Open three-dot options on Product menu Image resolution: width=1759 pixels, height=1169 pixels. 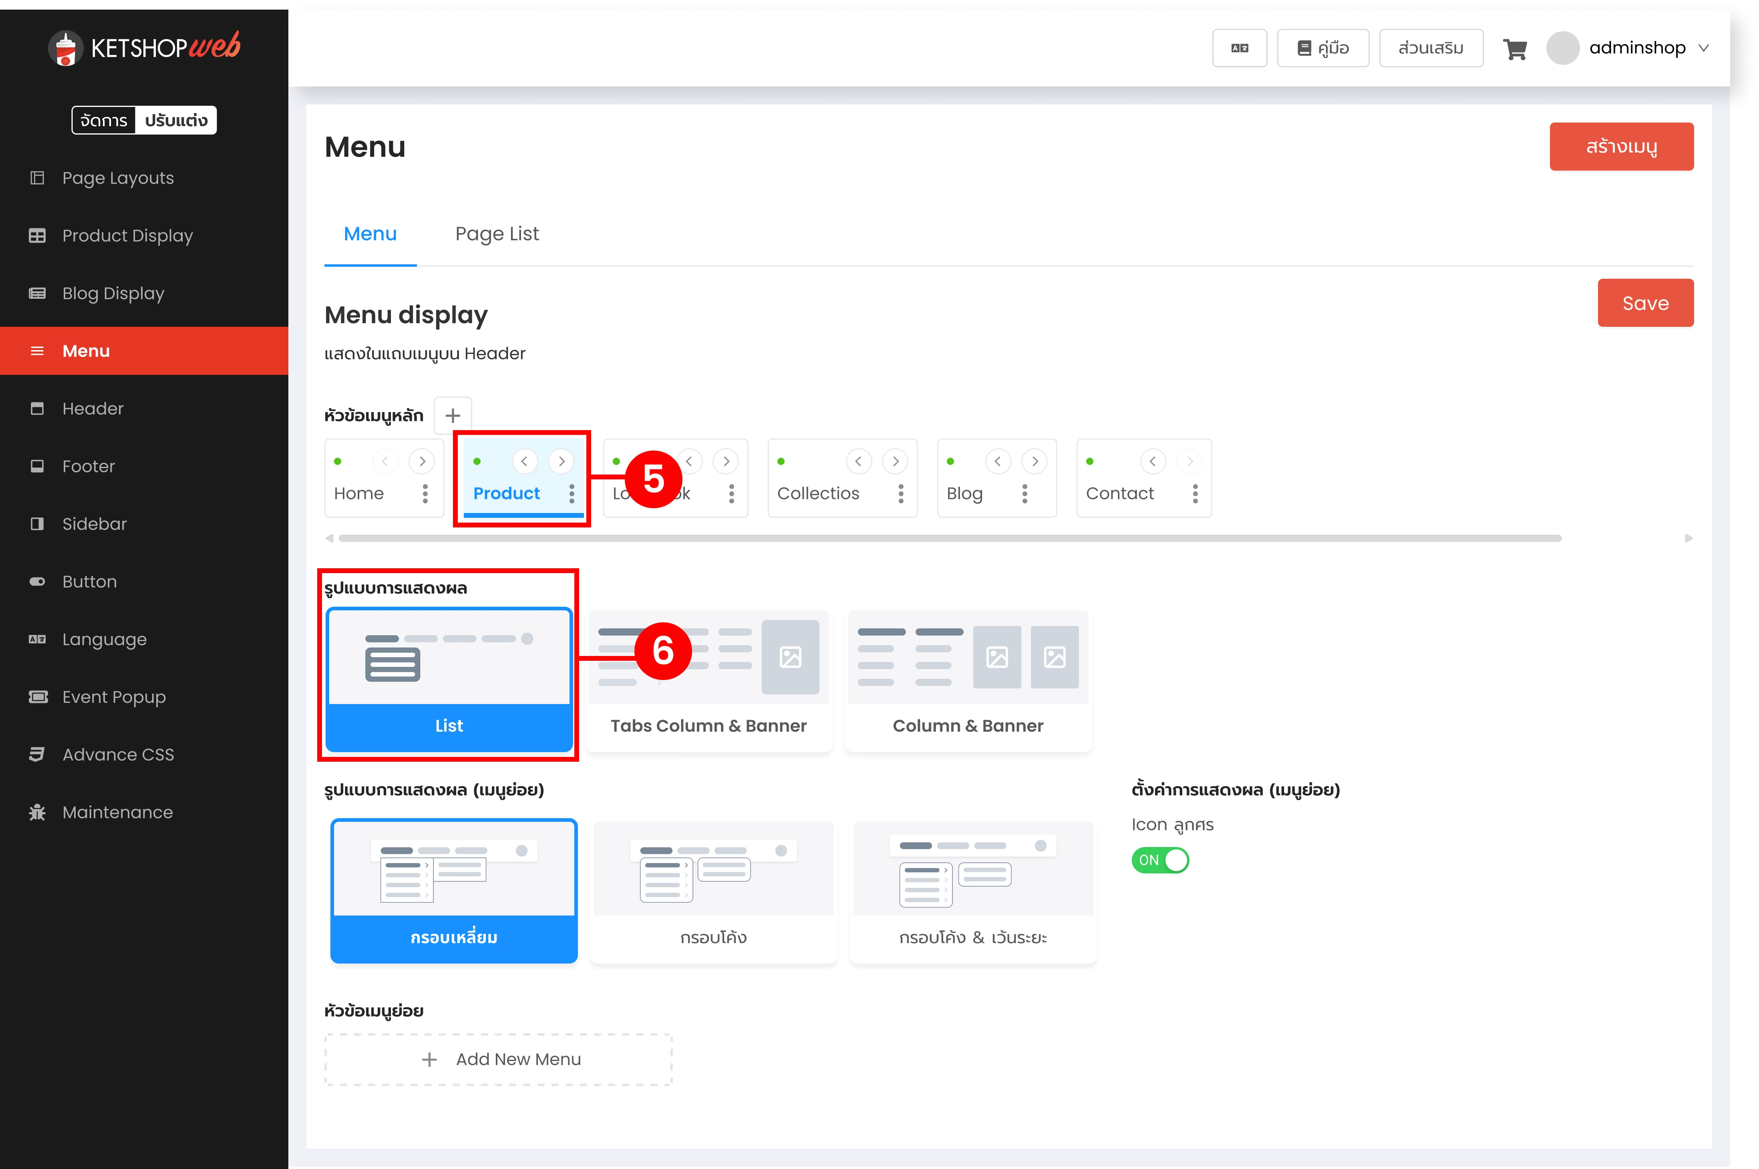click(572, 493)
